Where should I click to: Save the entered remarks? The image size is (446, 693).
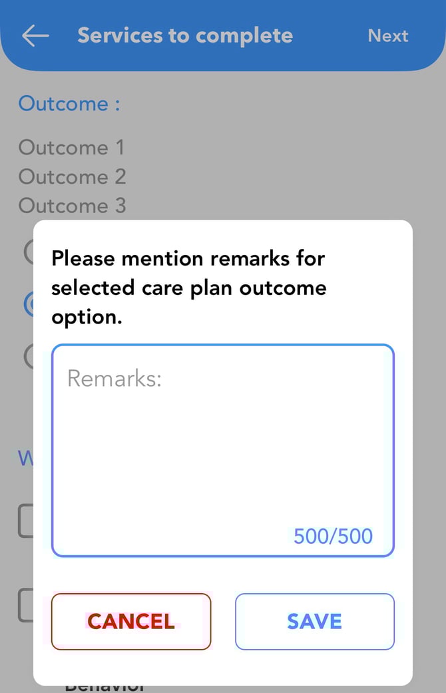314,621
